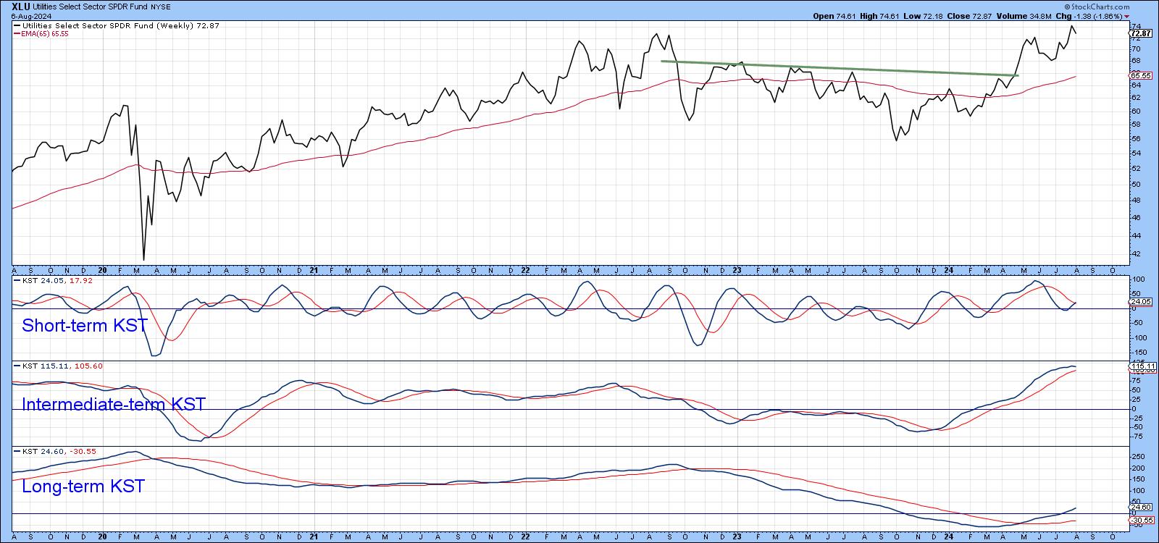Click the -150 level on the short-term KST axis

pyautogui.click(x=1139, y=353)
